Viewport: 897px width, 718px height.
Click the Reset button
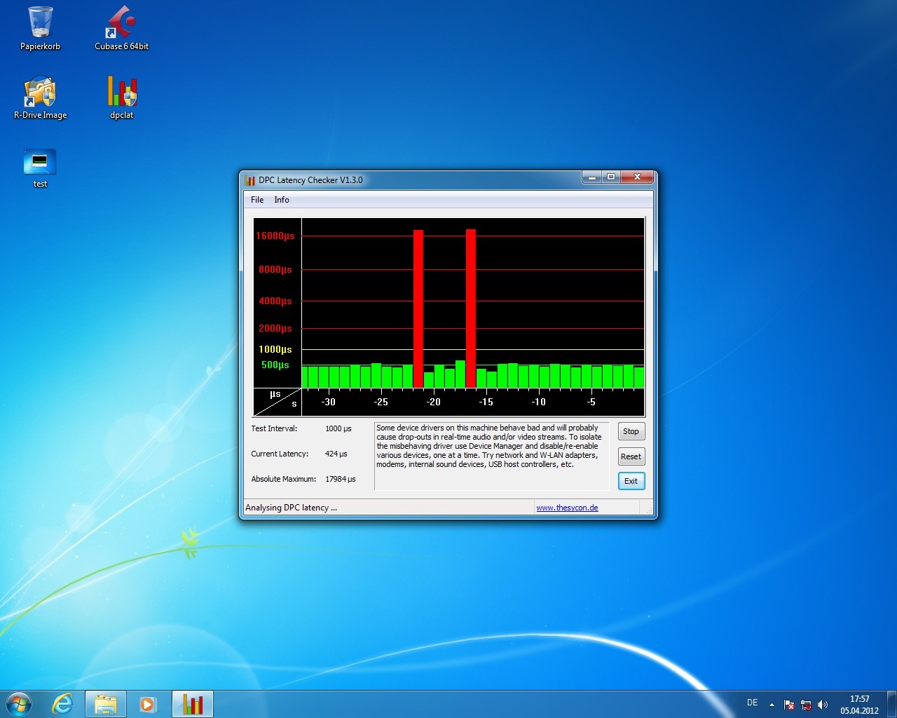pos(631,456)
